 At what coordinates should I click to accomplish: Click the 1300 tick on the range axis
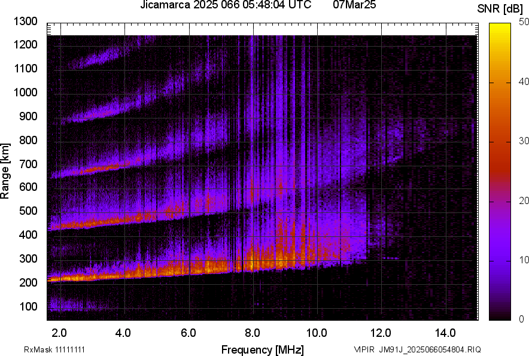coord(26,22)
